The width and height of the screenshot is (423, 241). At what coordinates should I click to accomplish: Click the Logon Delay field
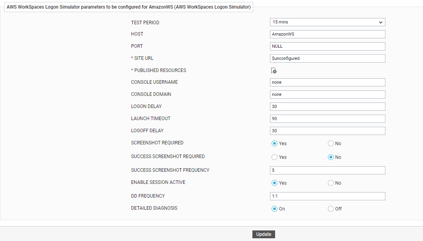[x=328, y=107]
